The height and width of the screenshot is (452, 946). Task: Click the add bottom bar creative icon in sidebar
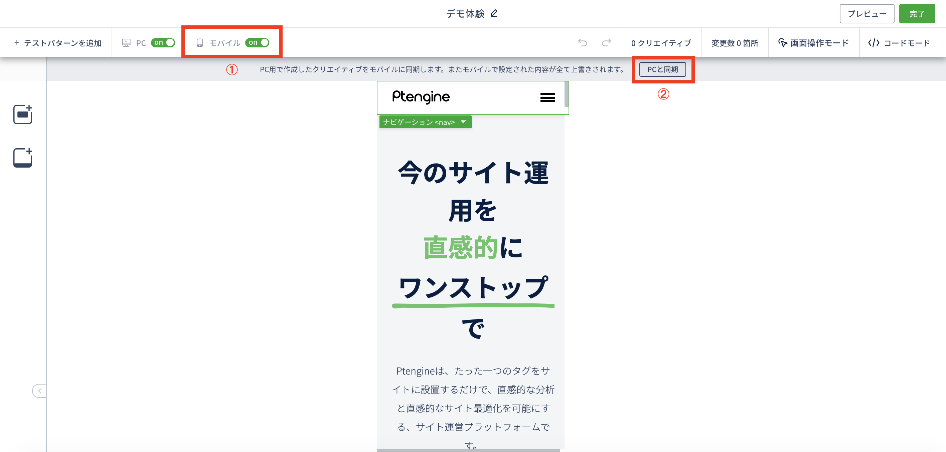(x=23, y=158)
